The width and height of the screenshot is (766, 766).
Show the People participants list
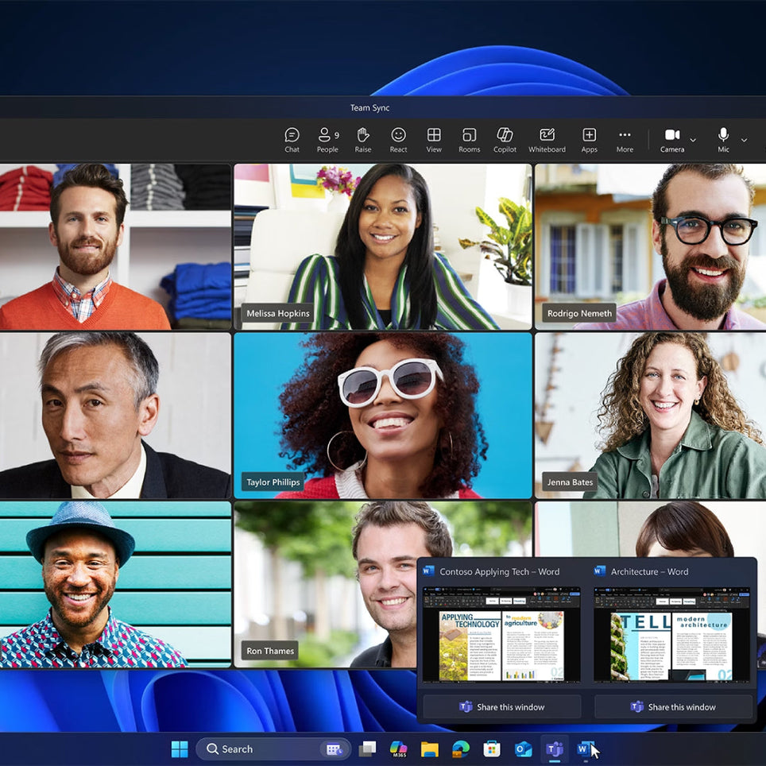tap(327, 140)
